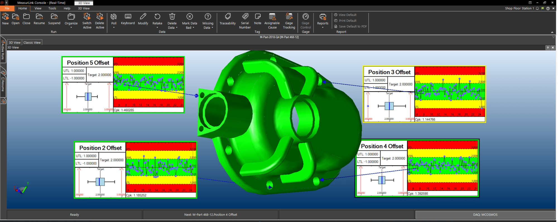Open the Tools ribbon tab
558x222 pixels.
pyautogui.click(x=52, y=8)
